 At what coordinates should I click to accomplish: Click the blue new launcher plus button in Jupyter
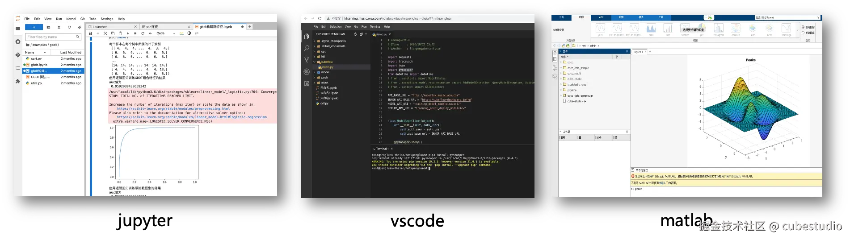(x=34, y=27)
